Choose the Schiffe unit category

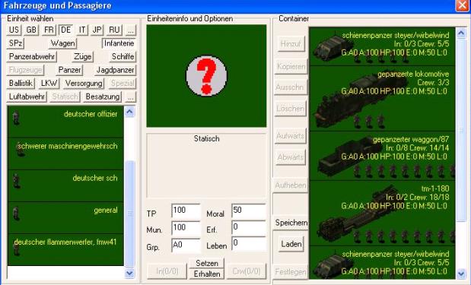tap(123, 57)
